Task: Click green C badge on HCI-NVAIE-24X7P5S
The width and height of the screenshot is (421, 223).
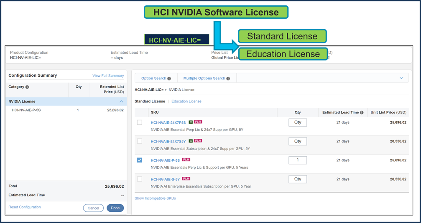Action: (191, 122)
